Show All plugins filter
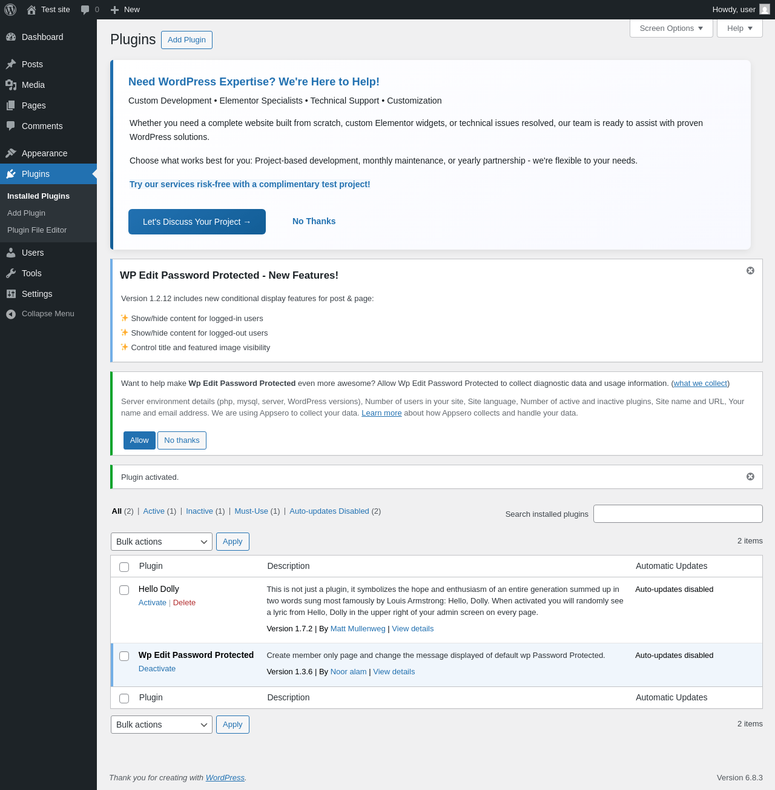775x790 pixels. click(x=117, y=511)
